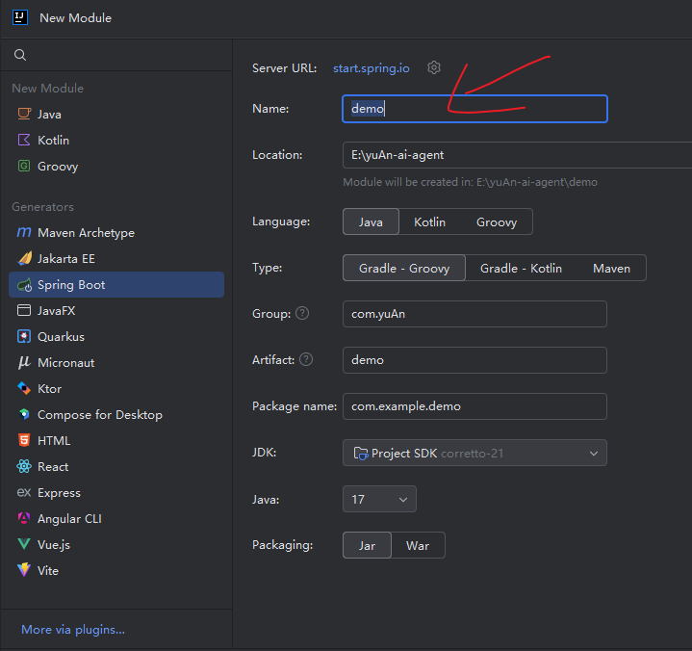Select Vite generator in list
Viewport: 692px width, 651px height.
[116, 570]
